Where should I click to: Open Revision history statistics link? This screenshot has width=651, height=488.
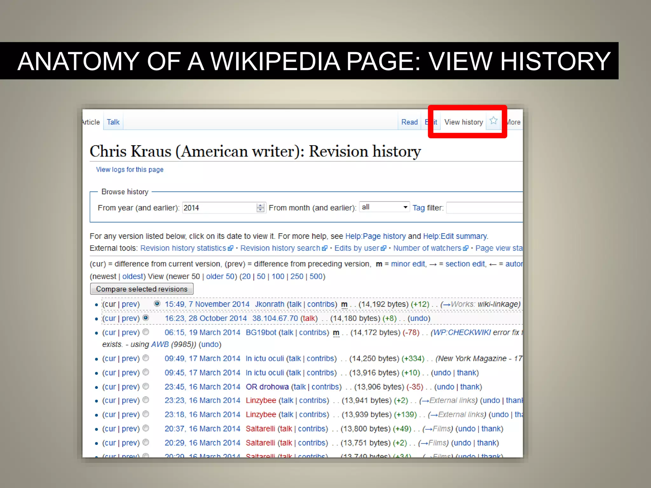(x=183, y=248)
